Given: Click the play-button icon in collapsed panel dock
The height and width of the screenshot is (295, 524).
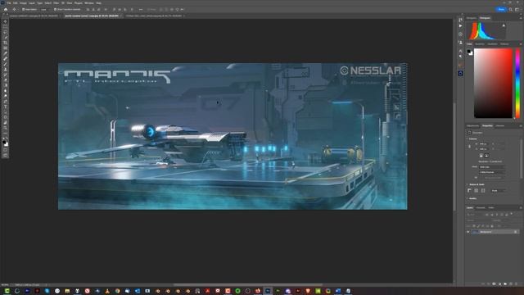Looking at the screenshot, I should tap(460, 25).
